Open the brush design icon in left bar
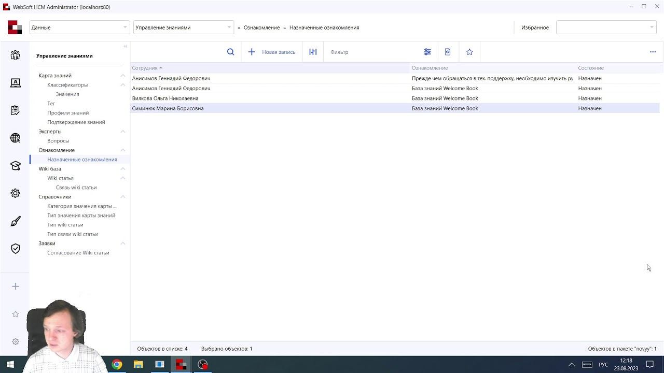 16,221
